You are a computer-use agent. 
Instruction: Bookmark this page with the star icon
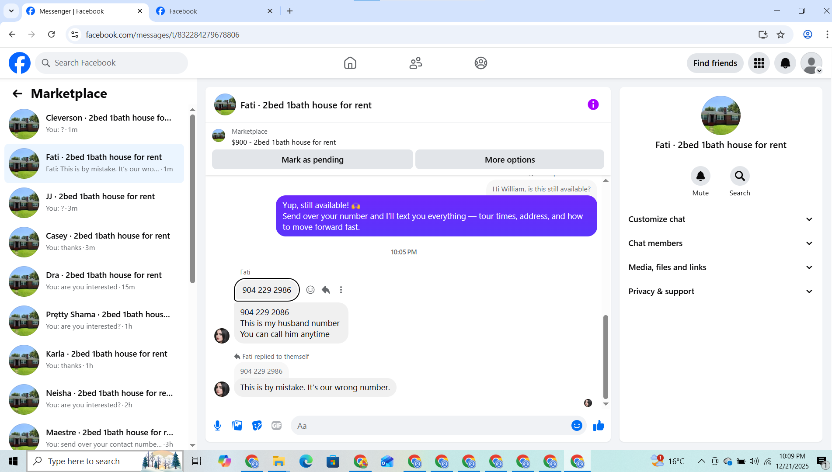pos(780,35)
